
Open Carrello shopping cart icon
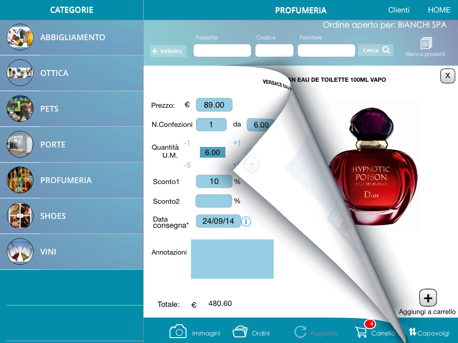(361, 332)
